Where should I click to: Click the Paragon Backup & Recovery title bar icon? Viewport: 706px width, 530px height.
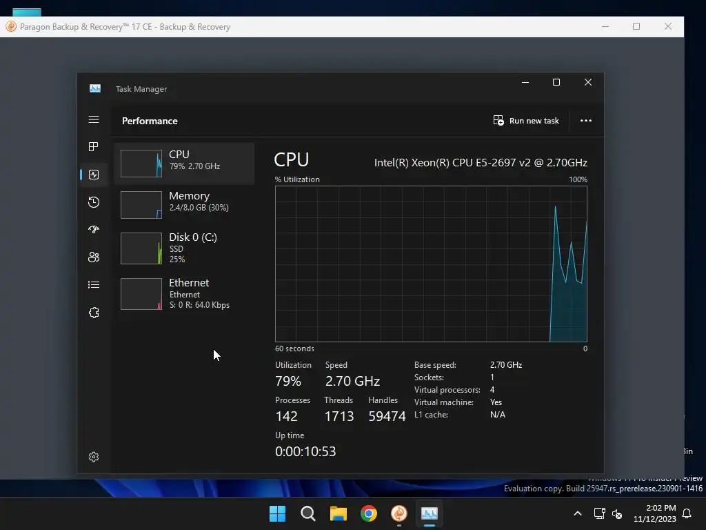pyautogui.click(x=11, y=27)
